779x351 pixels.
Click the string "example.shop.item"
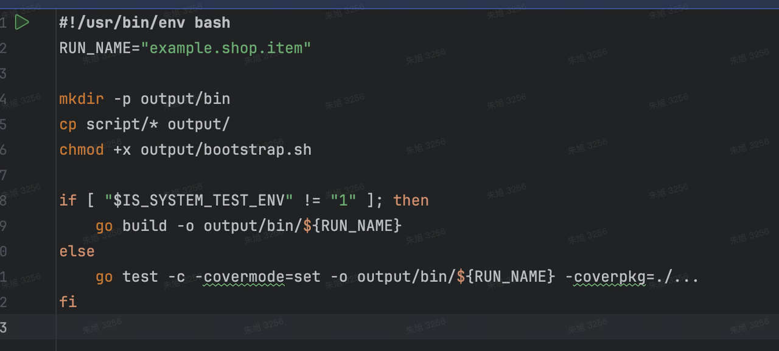[226, 48]
